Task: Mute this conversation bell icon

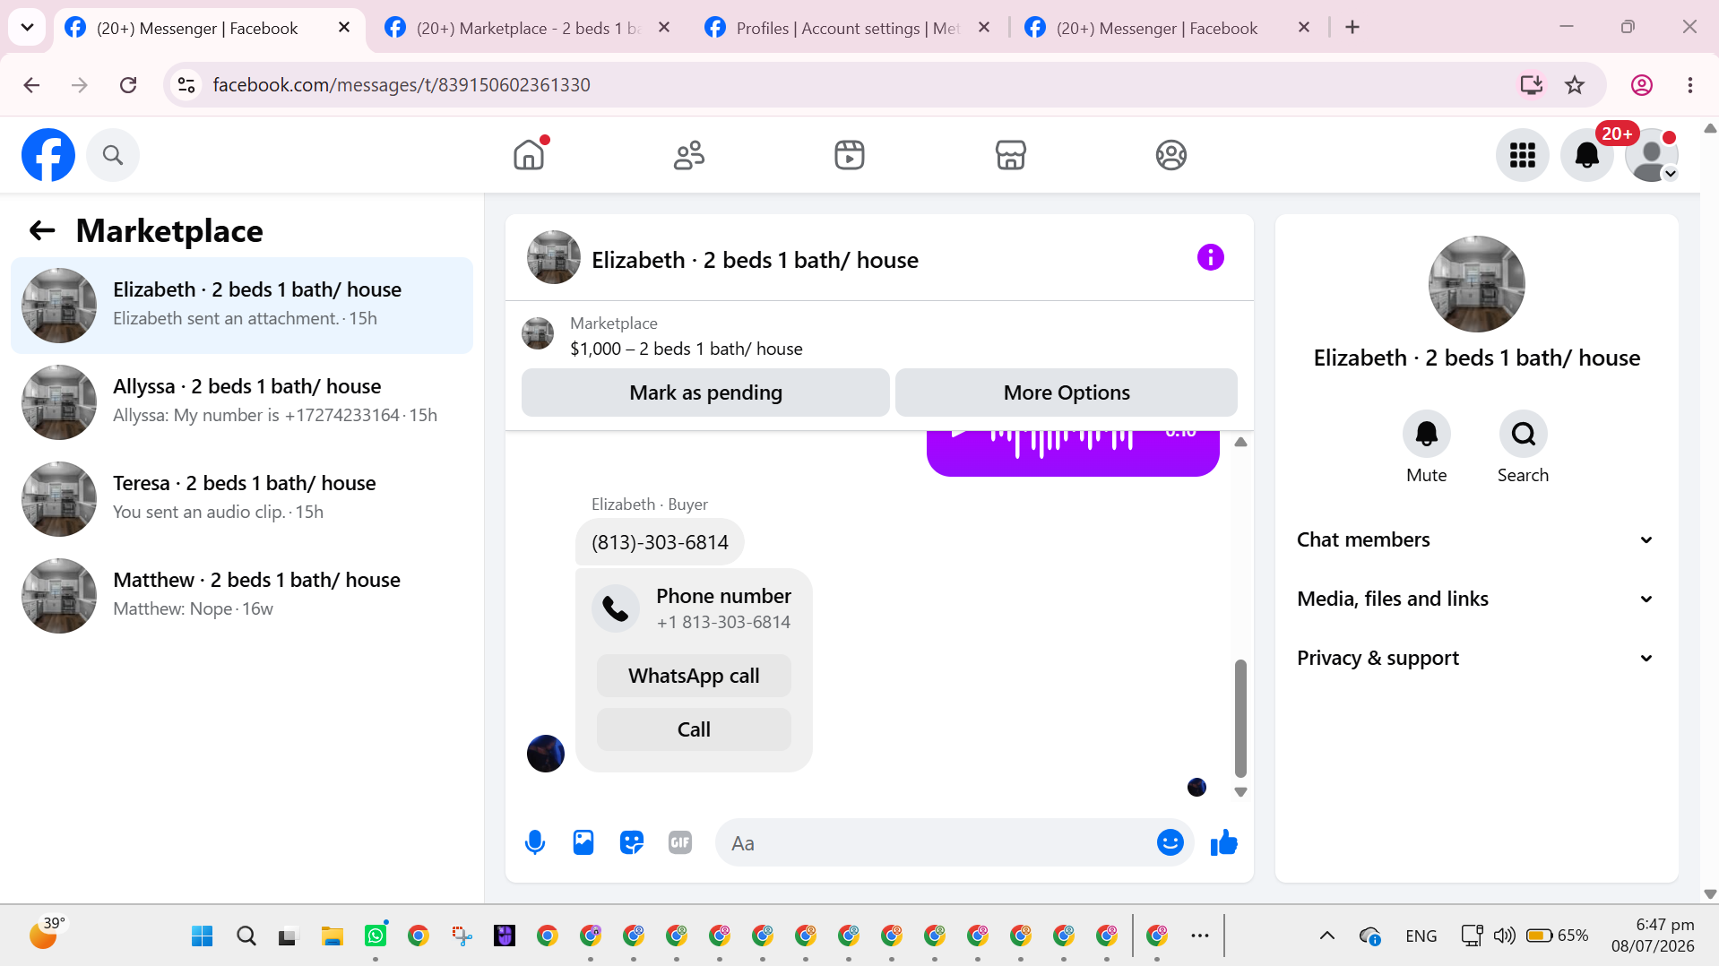Action: (x=1427, y=435)
